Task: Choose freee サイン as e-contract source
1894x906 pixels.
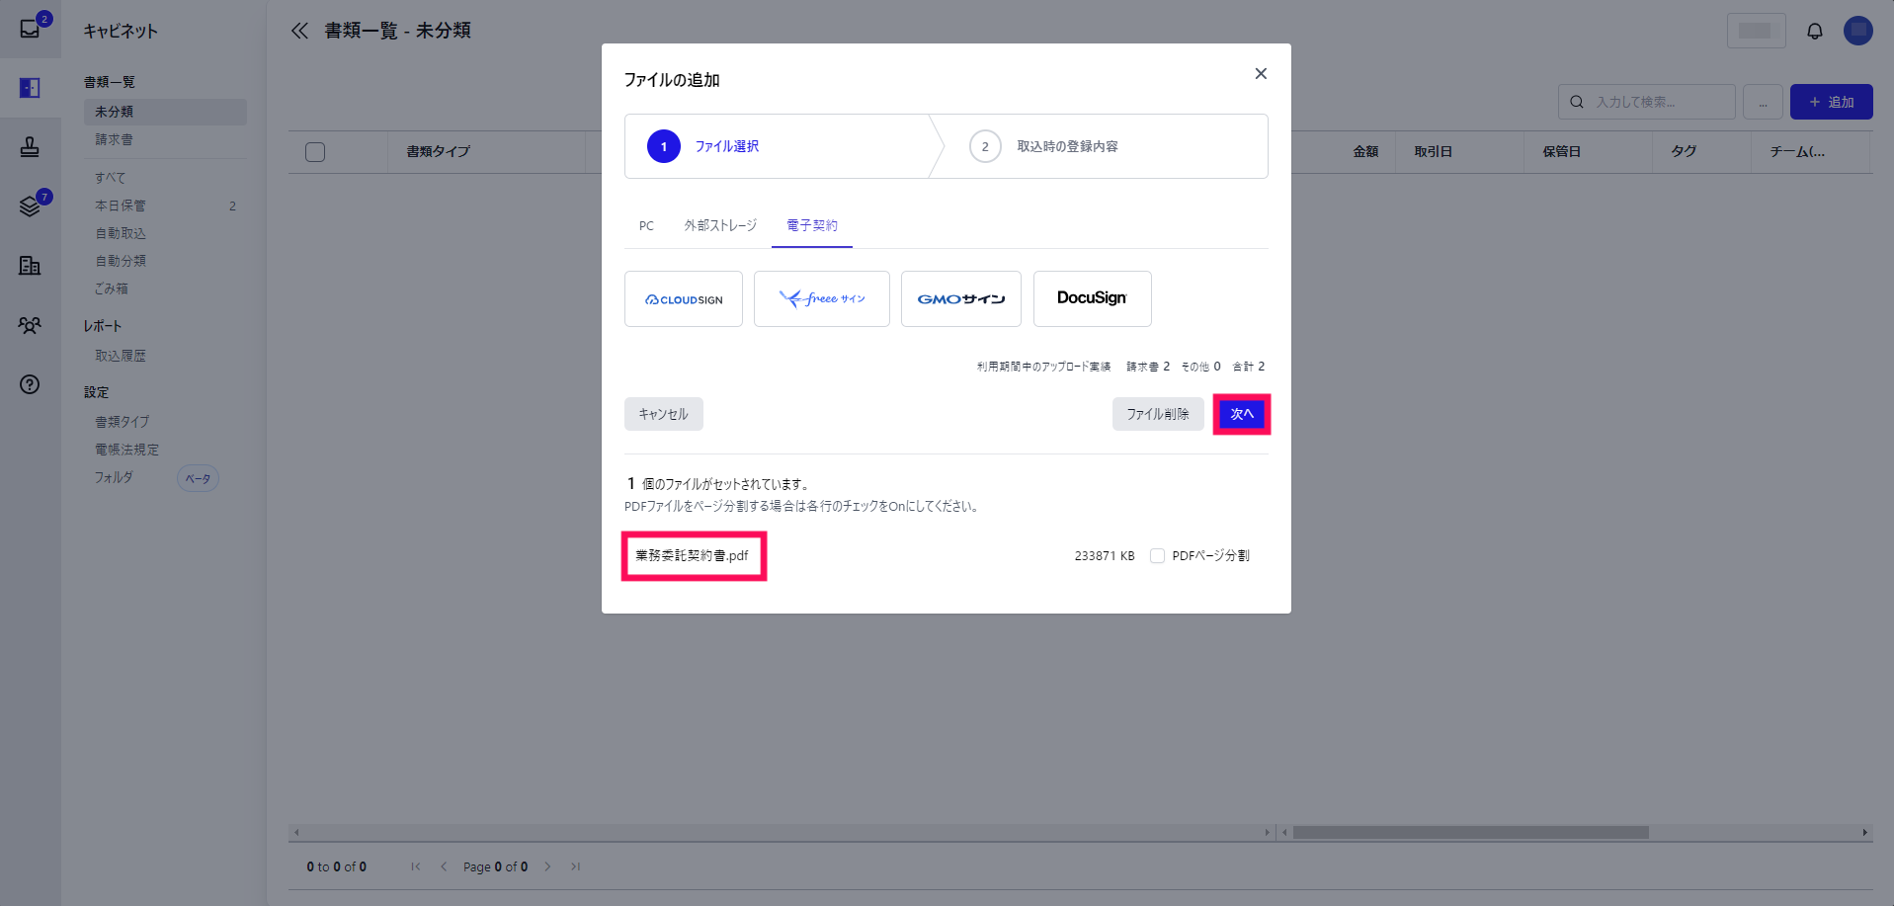Action: (x=822, y=298)
